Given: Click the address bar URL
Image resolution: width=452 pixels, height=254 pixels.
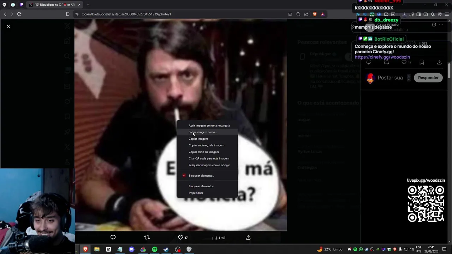Looking at the screenshot, I should click(126, 14).
